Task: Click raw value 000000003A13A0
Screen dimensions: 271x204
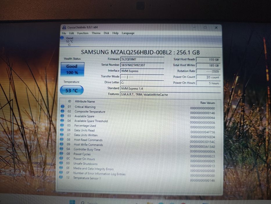Action: click(202, 147)
